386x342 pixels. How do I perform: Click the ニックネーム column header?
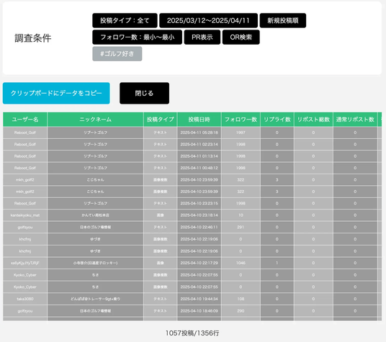tap(95, 120)
